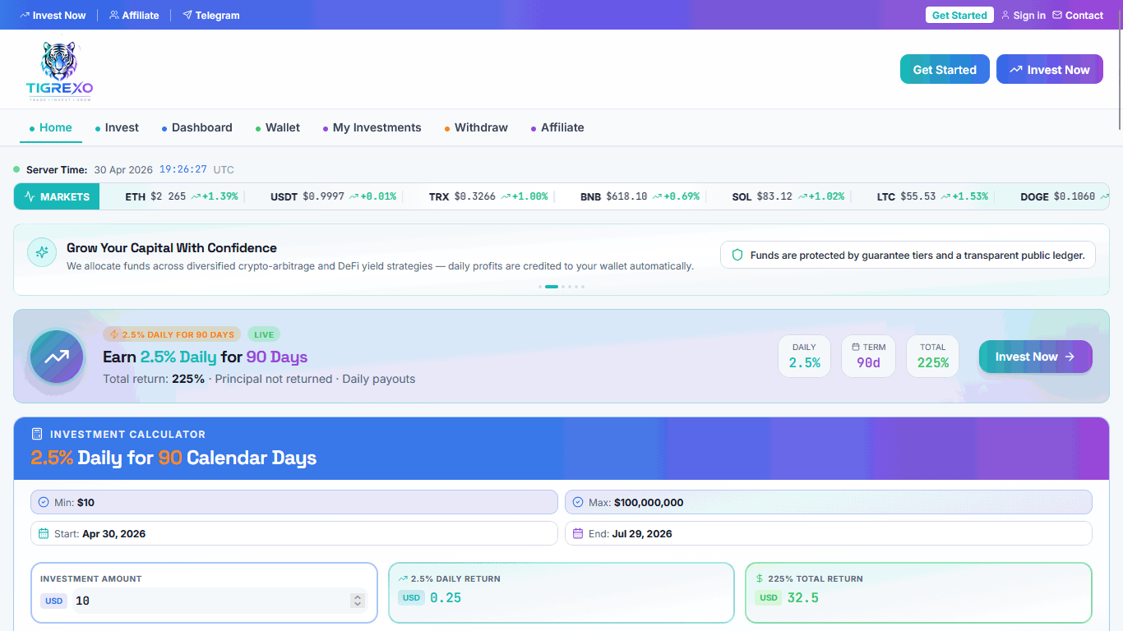Image resolution: width=1123 pixels, height=631 pixels.
Task: Click the calculator icon in Investment Calculator header
Action: 37,434
